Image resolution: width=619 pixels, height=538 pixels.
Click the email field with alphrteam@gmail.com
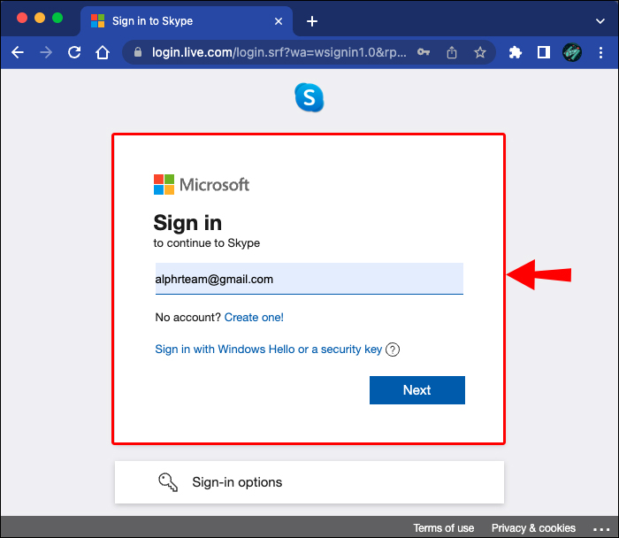point(309,279)
